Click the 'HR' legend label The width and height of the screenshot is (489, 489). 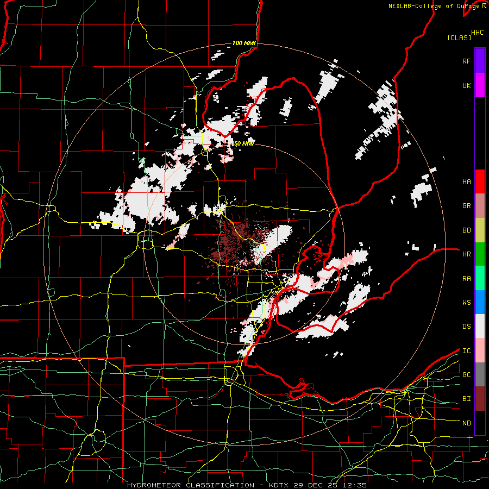point(466,254)
